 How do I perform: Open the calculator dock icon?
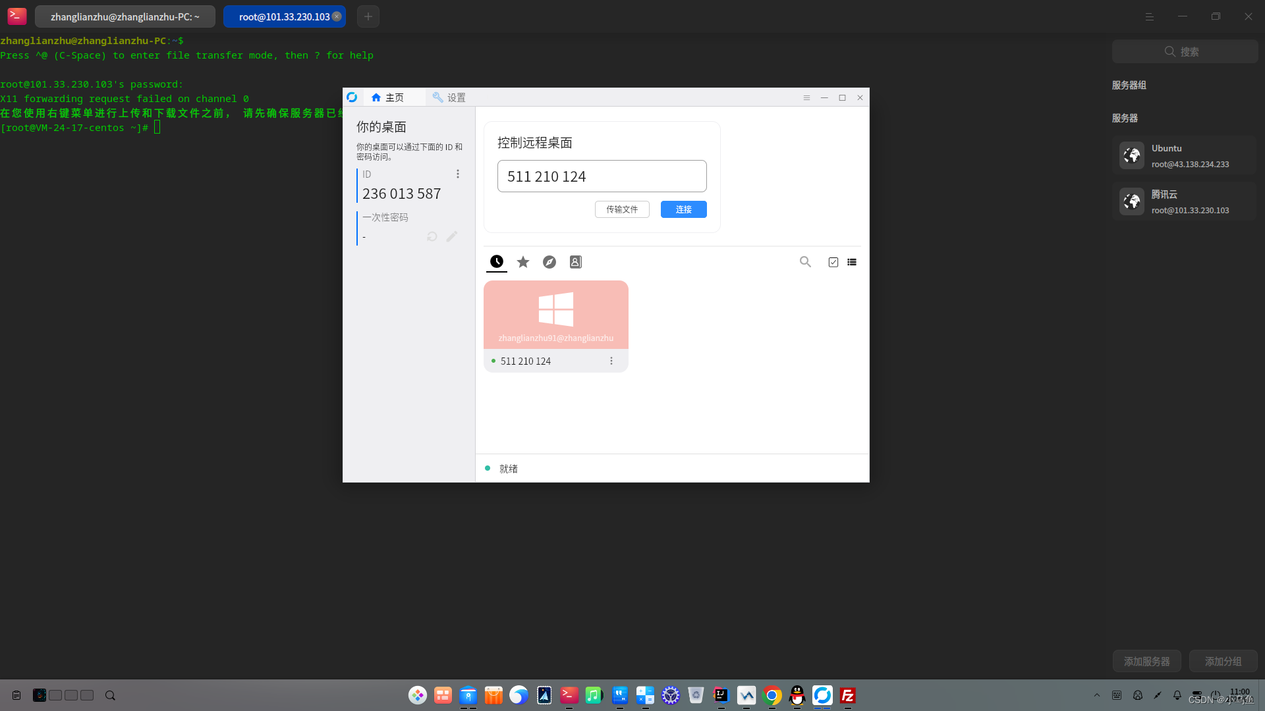click(645, 695)
